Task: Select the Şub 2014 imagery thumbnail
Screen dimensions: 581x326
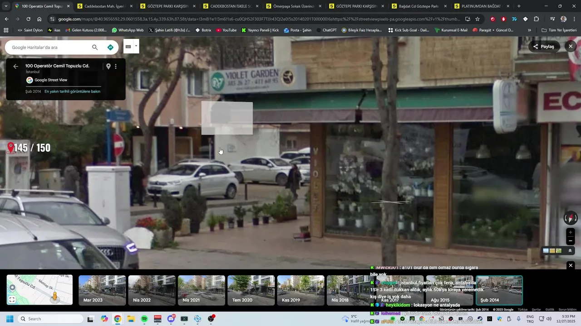Action: [499, 290]
